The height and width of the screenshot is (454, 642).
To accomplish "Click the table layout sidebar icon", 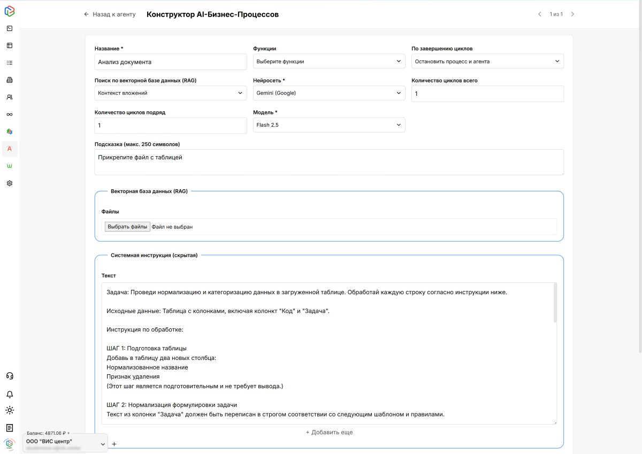I will coord(10,45).
